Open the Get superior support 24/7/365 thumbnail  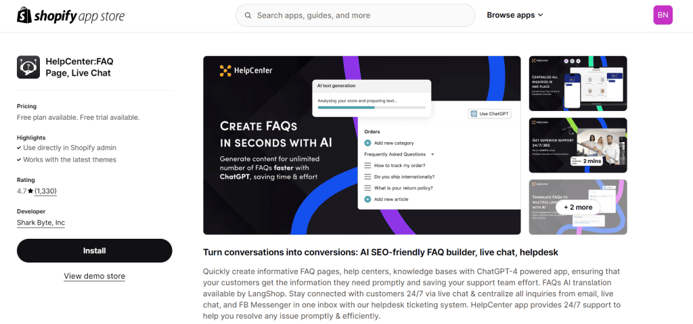pos(578,145)
